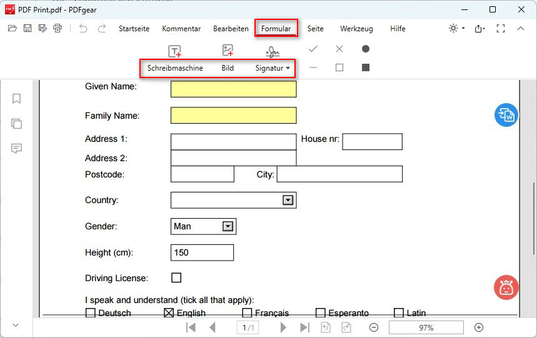Open the Country dropdown list
Screen dimensions: 537x338
click(288, 200)
